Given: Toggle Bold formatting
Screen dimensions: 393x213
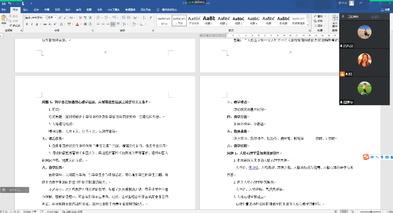Looking at the screenshot, I should (x=26, y=24).
